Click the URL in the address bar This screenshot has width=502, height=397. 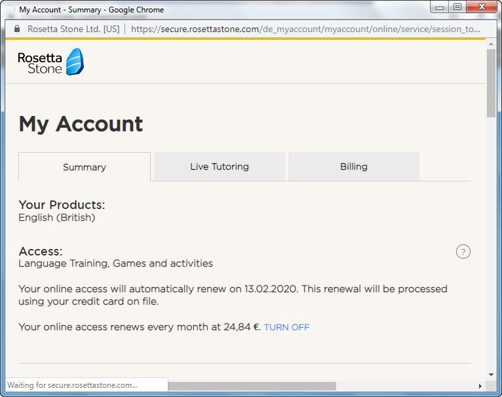pyautogui.click(x=305, y=29)
